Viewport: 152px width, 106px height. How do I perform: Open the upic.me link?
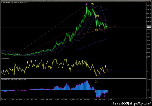pyautogui.click(x=140, y=103)
